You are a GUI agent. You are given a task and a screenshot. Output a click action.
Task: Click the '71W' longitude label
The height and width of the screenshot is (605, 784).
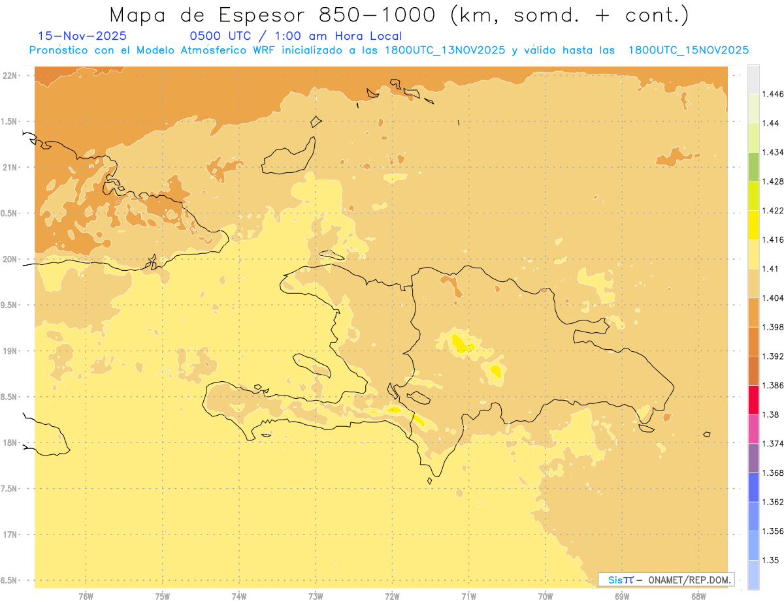(468, 597)
